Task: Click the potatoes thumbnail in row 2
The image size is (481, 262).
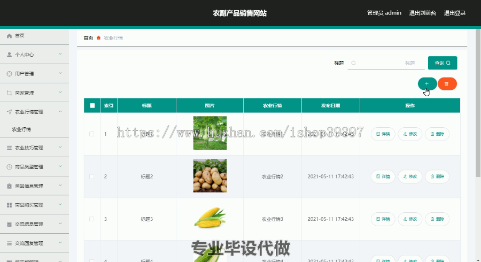Action: coord(210,175)
